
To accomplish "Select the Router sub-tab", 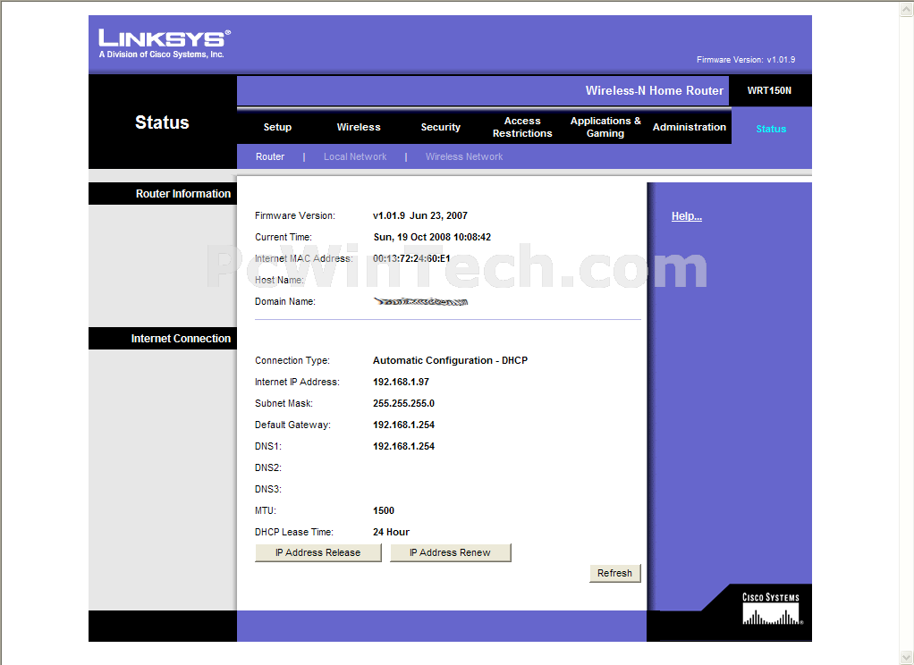I will coord(270,156).
